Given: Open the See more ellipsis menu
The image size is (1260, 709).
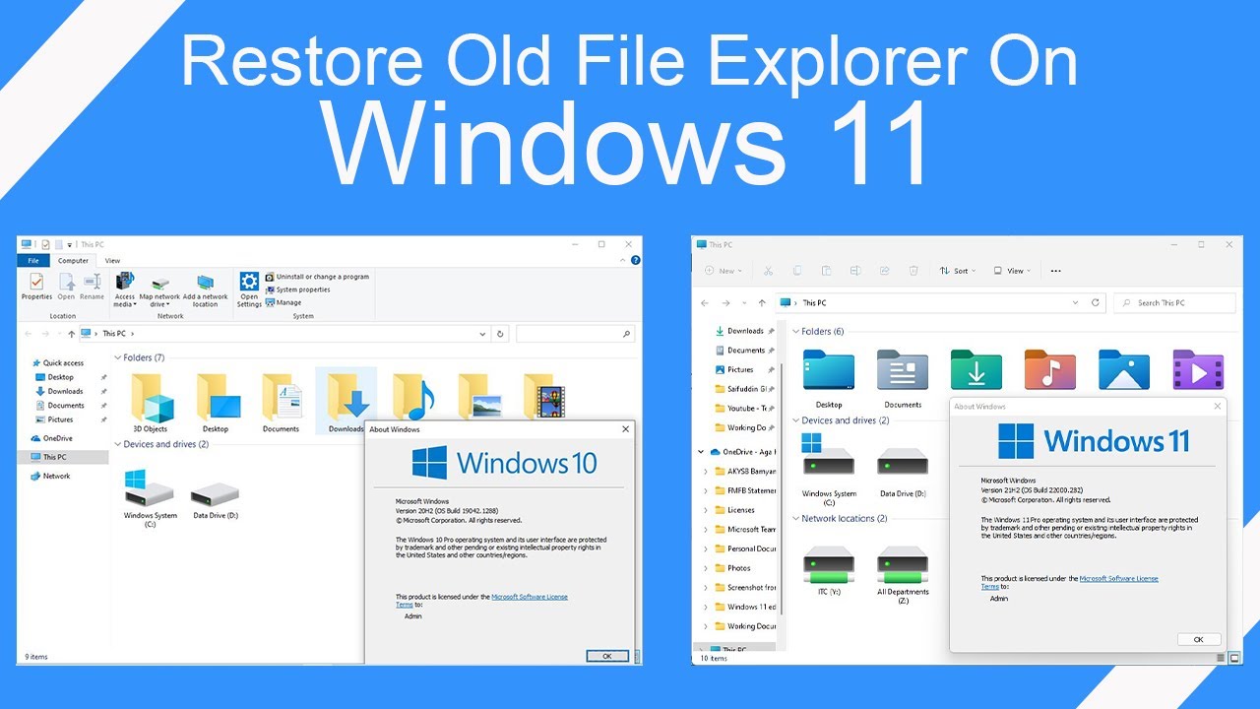Looking at the screenshot, I should click(1056, 271).
